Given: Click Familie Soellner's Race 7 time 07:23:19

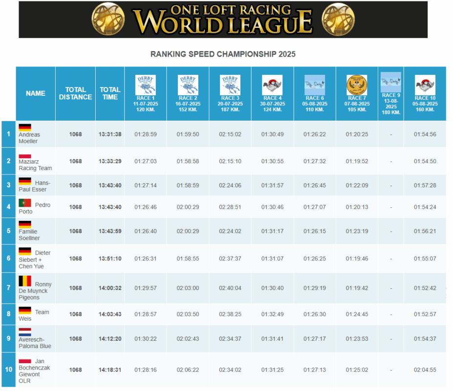Looking at the screenshot, I should pyautogui.click(x=357, y=231).
